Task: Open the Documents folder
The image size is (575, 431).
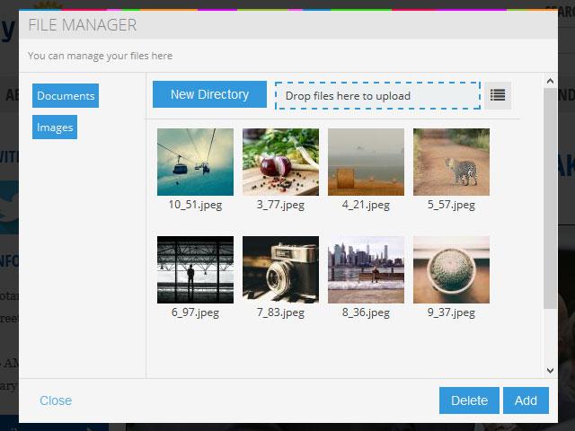Action: coord(66,96)
